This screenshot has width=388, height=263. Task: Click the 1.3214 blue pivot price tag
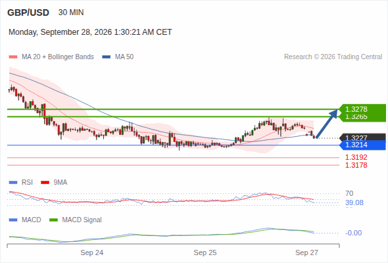[x=363, y=145]
